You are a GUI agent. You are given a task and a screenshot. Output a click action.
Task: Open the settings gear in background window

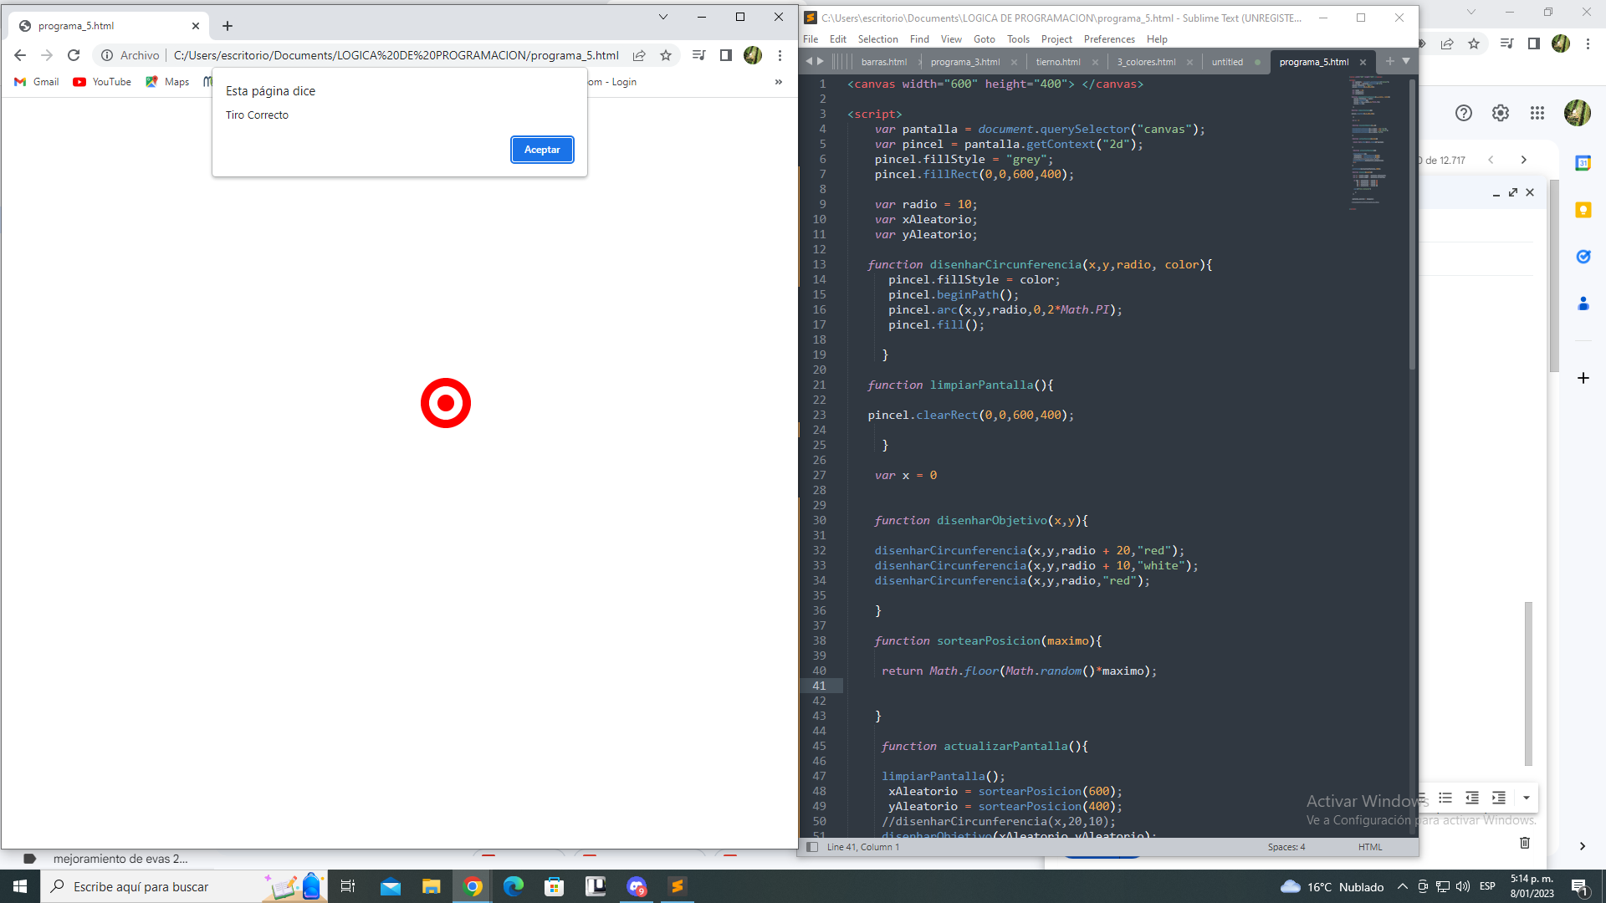pyautogui.click(x=1501, y=113)
